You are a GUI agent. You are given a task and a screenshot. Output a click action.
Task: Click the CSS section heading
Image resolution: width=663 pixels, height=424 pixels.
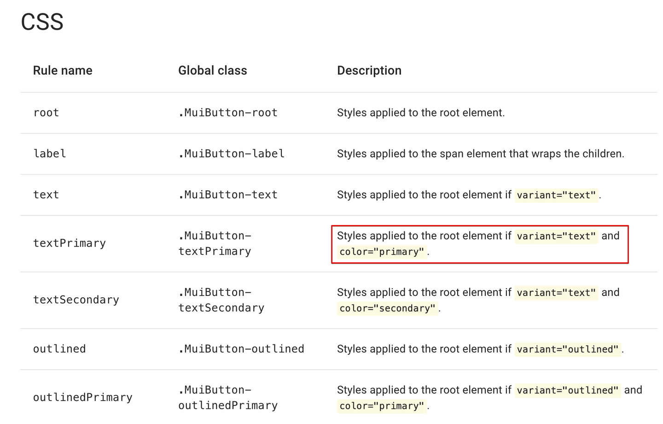(42, 22)
